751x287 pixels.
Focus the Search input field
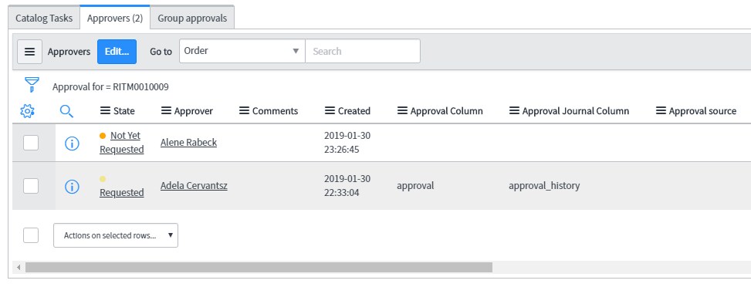[x=363, y=51]
